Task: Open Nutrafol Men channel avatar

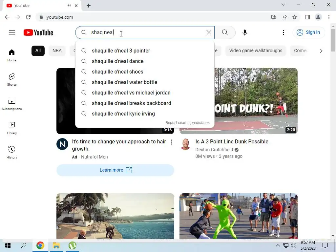Action: (62, 144)
